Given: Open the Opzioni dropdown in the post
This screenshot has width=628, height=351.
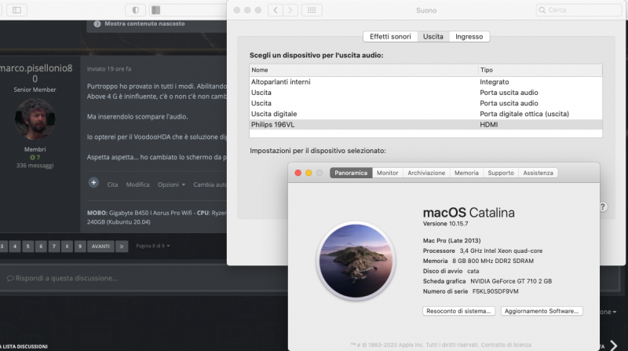Looking at the screenshot, I should pyautogui.click(x=171, y=185).
